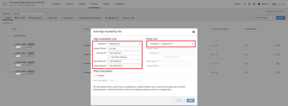Click the auto rollback icon for FTD1_FTD01

246,46
